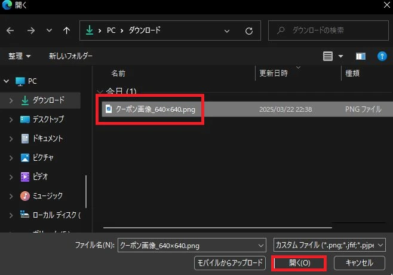Image resolution: width=393 pixels, height=275 pixels.
Task: Expand the ダウンロード tree node
Action: tap(11, 100)
